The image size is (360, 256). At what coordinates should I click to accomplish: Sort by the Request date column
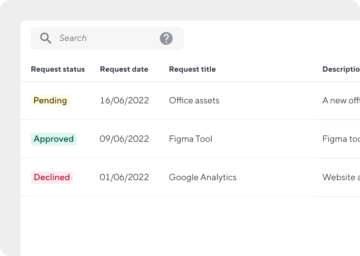point(124,69)
